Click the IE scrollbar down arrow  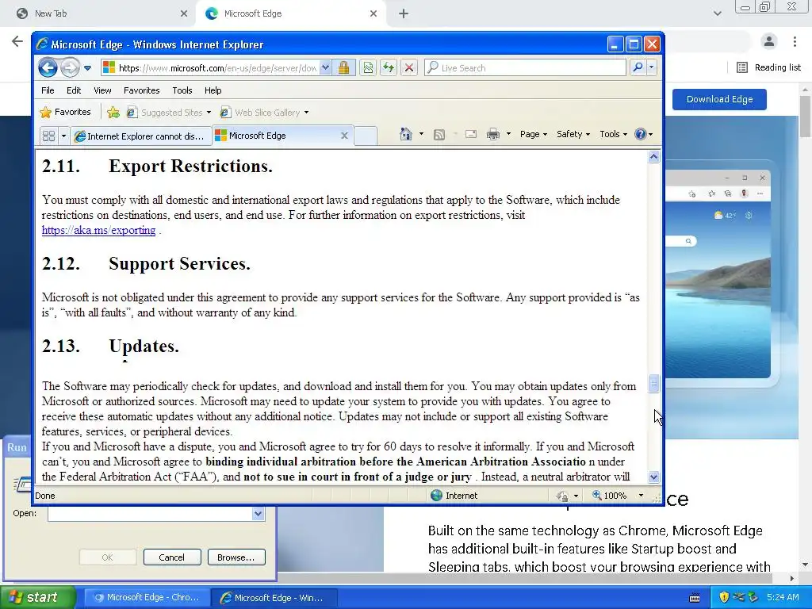[x=653, y=477]
